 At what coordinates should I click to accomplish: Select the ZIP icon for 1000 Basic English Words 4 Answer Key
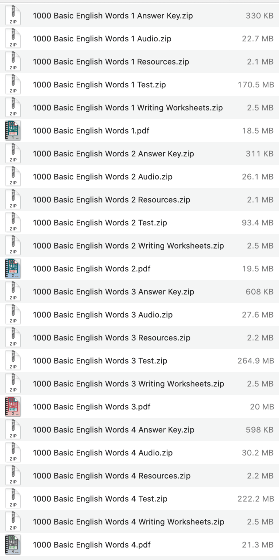(x=13, y=430)
